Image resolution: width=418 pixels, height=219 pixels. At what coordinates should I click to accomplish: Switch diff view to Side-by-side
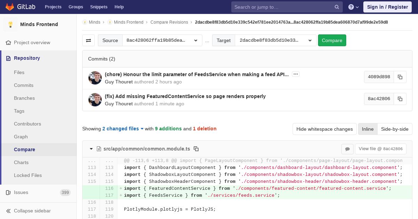tap(395, 129)
